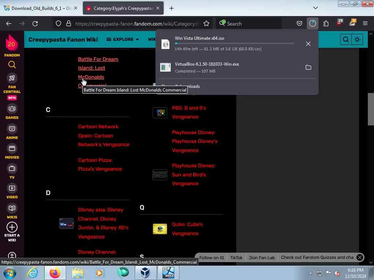Cancel the Win Vista Ultimate download
Image resolution: width=374 pixels, height=280 pixels.
click(x=308, y=44)
